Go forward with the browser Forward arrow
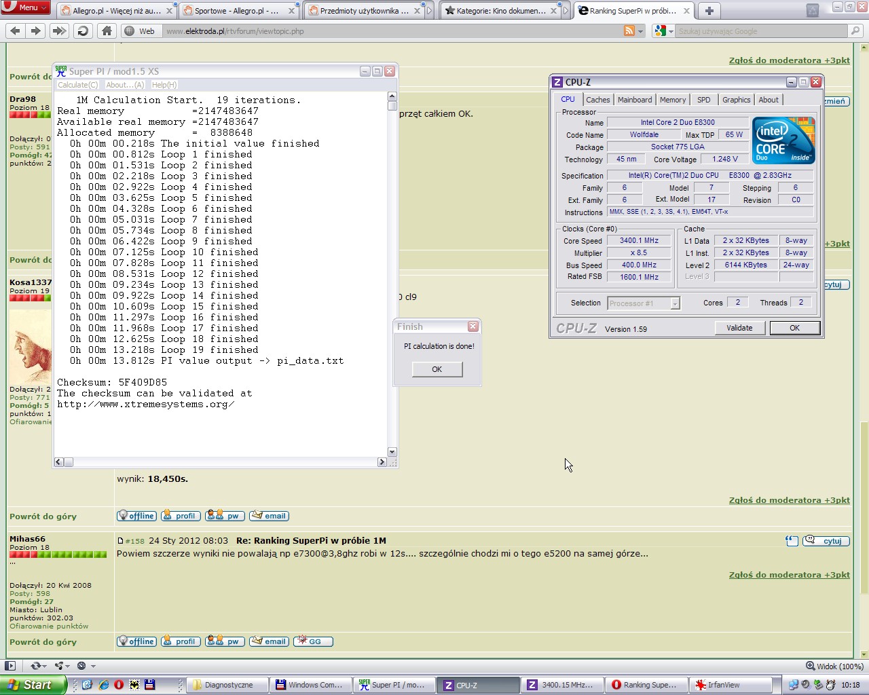This screenshot has width=869, height=695. point(36,31)
